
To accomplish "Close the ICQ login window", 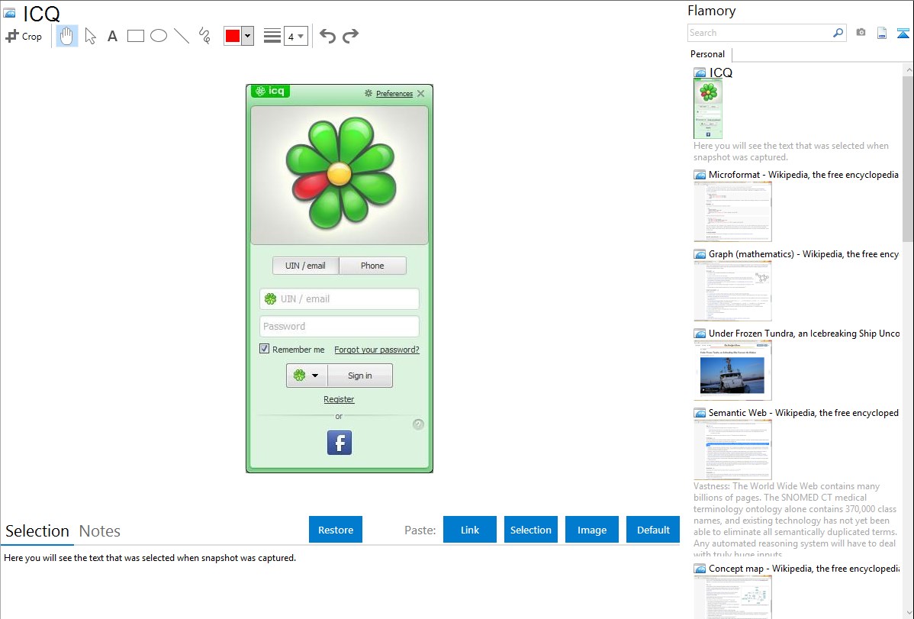I will [421, 93].
